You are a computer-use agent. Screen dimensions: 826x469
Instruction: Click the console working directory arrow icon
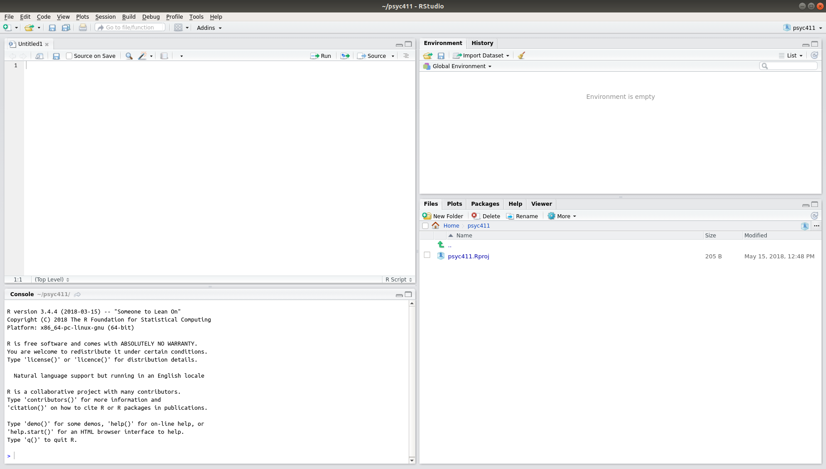(78, 294)
